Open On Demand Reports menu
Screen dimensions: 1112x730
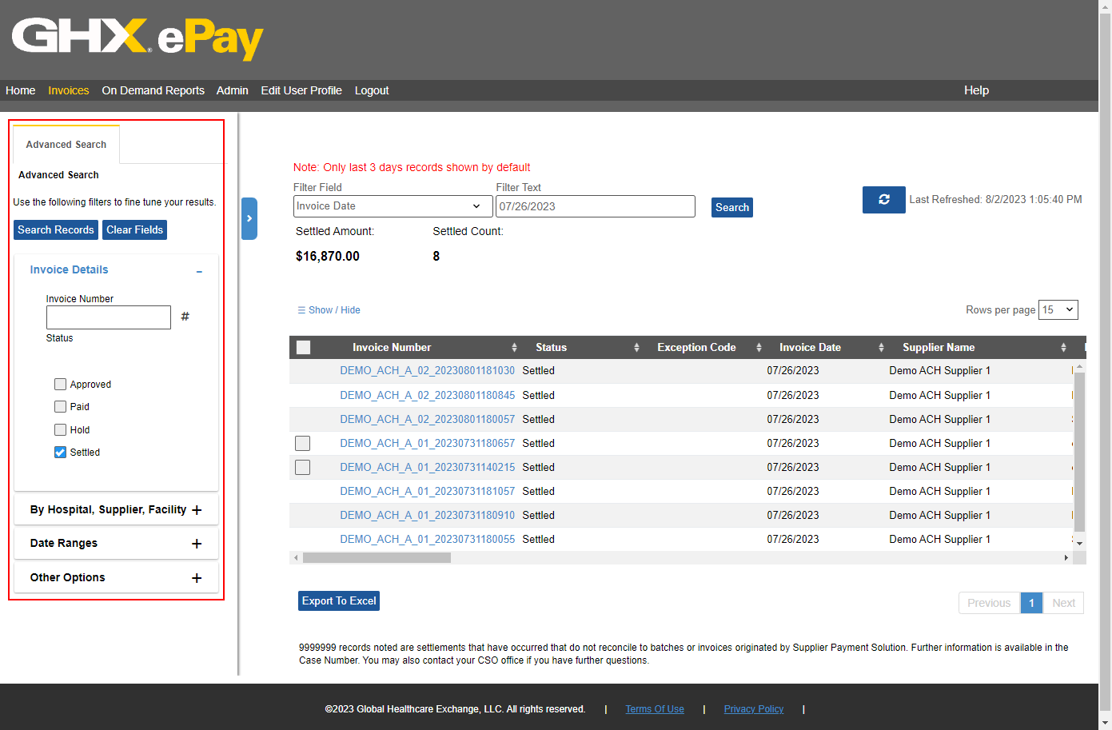pyautogui.click(x=153, y=90)
